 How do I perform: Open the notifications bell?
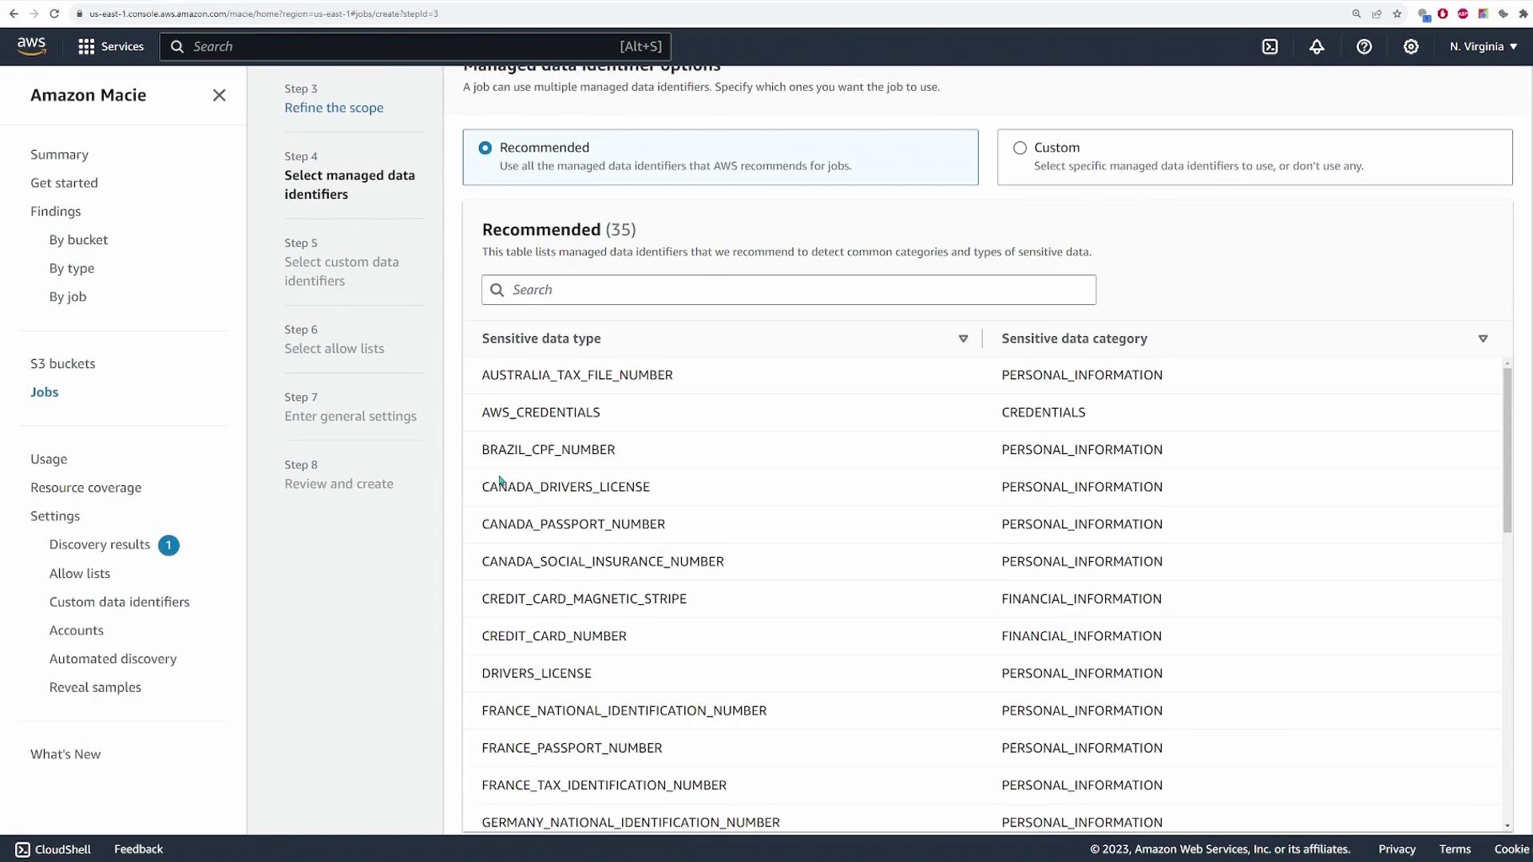coord(1317,46)
